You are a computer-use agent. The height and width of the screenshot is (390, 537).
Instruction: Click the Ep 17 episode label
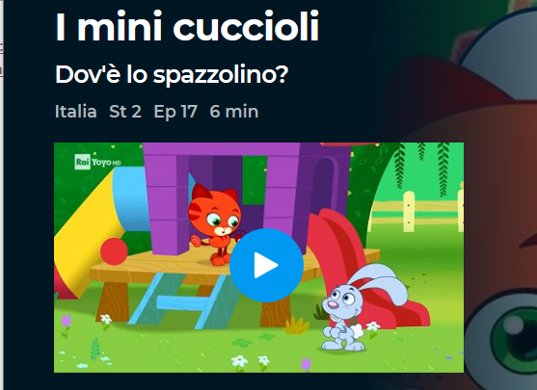tap(175, 113)
